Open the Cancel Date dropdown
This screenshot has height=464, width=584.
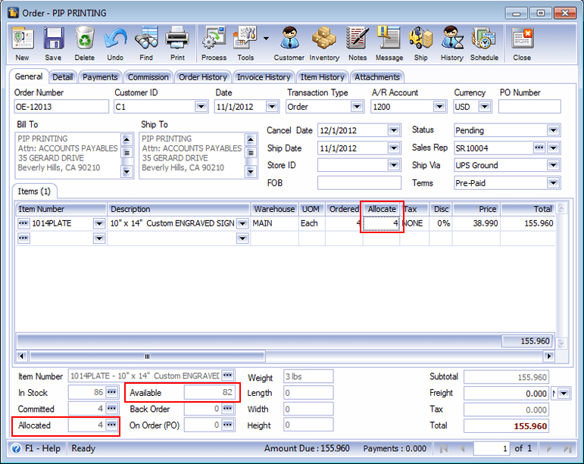click(x=394, y=130)
